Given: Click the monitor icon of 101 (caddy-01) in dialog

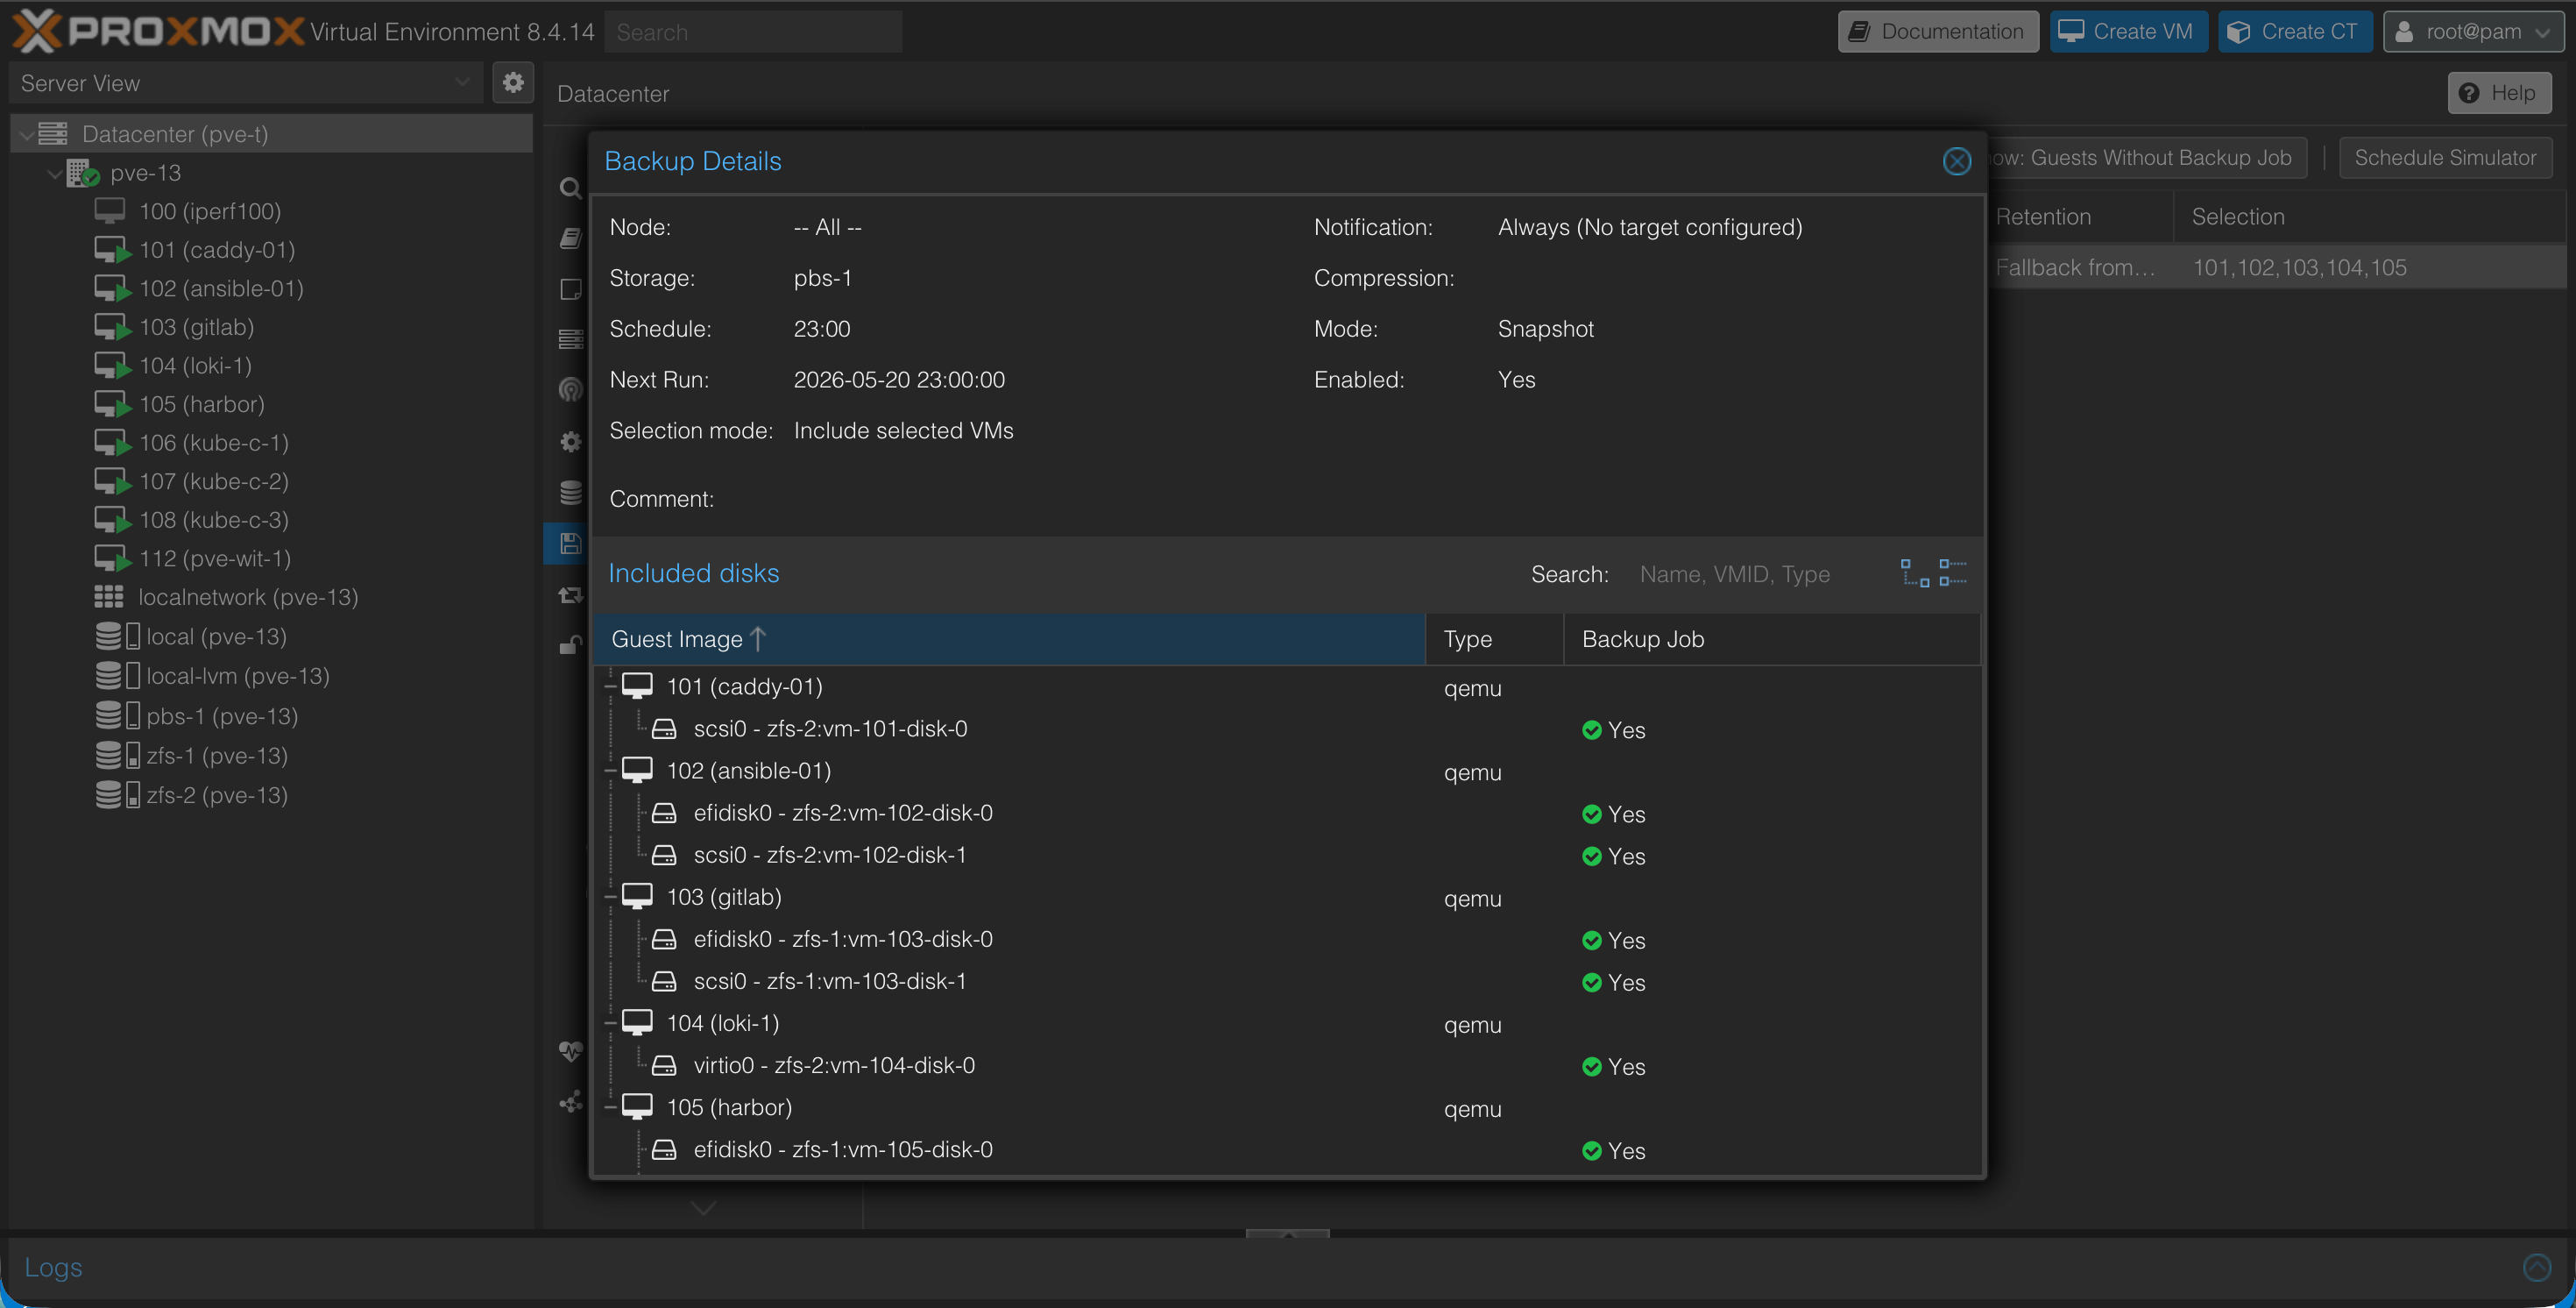Looking at the screenshot, I should [637, 686].
